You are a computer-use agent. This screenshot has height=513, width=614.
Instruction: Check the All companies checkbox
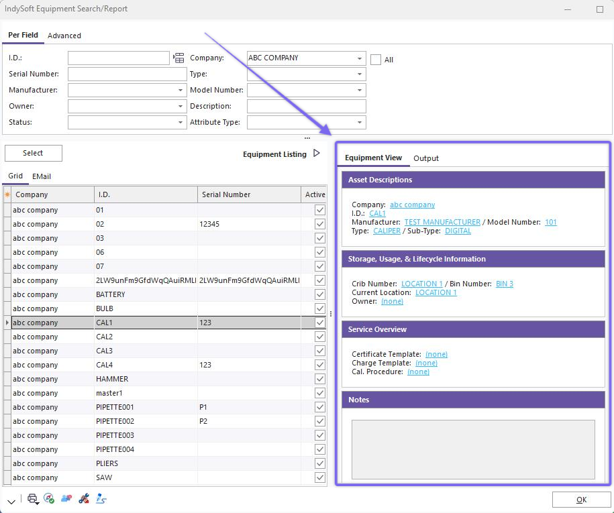point(376,60)
